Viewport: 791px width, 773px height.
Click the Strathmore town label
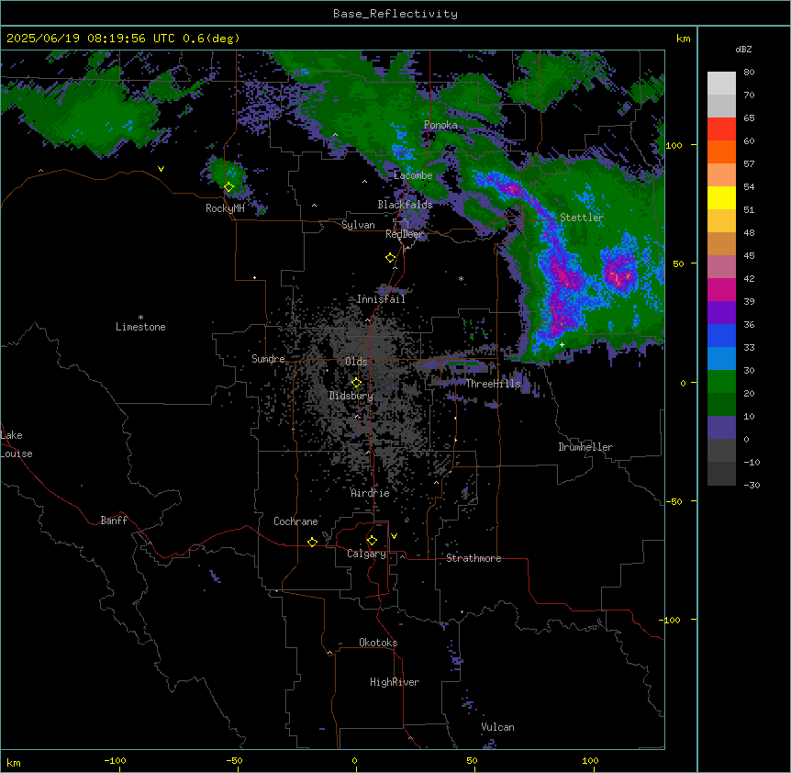point(473,558)
